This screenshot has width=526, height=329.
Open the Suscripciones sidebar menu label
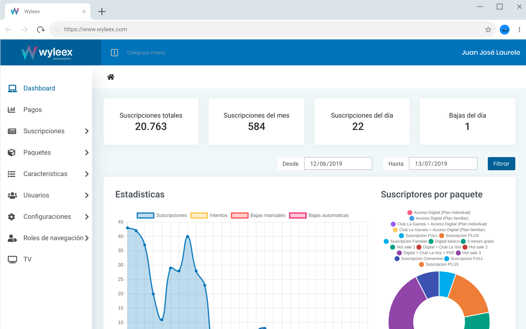44,131
